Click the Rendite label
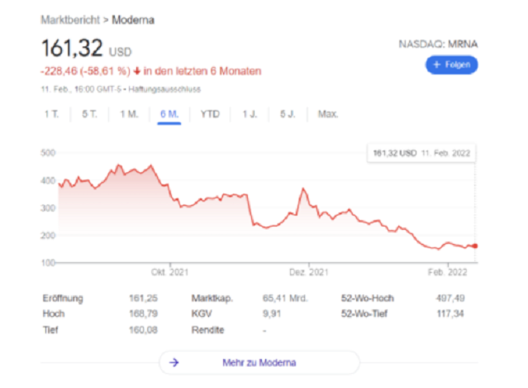 [207, 330]
